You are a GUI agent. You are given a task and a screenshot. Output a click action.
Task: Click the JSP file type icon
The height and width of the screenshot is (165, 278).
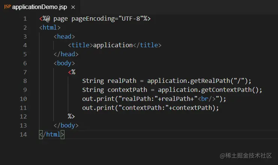click(x=7, y=7)
